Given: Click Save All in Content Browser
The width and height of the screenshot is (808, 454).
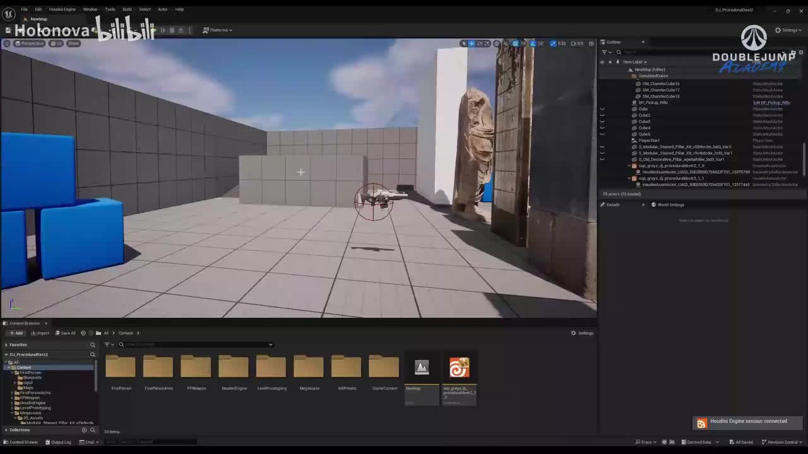Looking at the screenshot, I should point(66,333).
